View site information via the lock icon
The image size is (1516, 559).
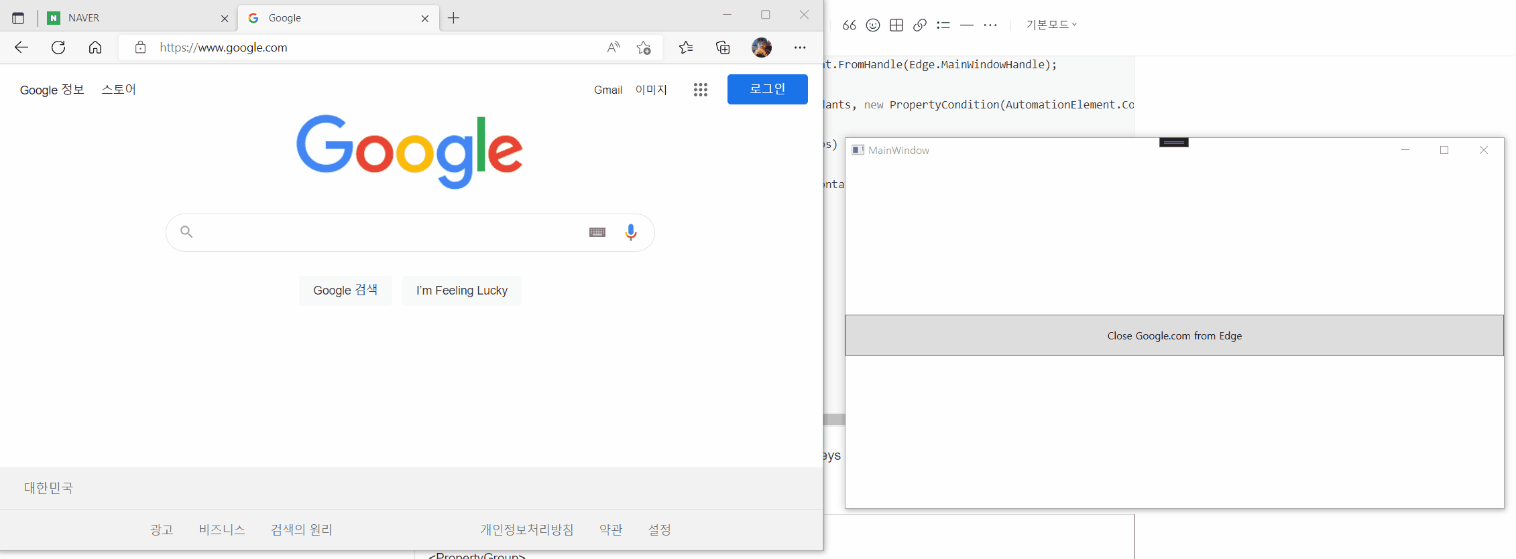(140, 48)
